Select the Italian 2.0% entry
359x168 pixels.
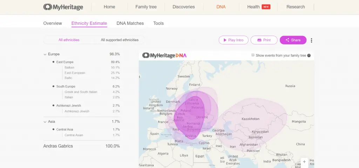[x=92, y=97]
